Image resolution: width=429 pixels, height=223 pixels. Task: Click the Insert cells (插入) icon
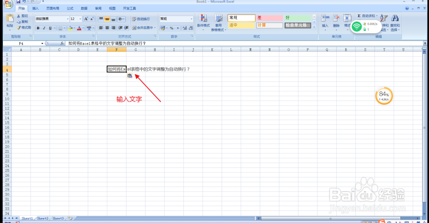tap(325, 18)
